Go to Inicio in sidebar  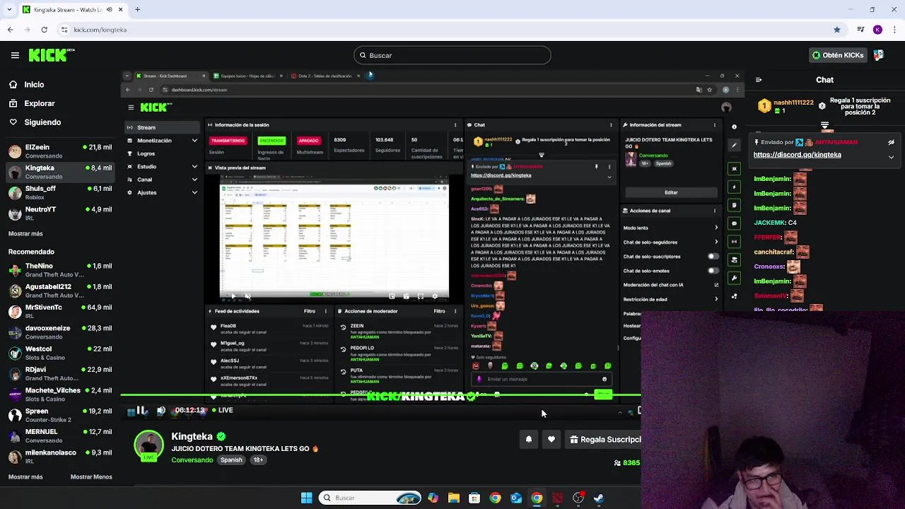coord(34,84)
